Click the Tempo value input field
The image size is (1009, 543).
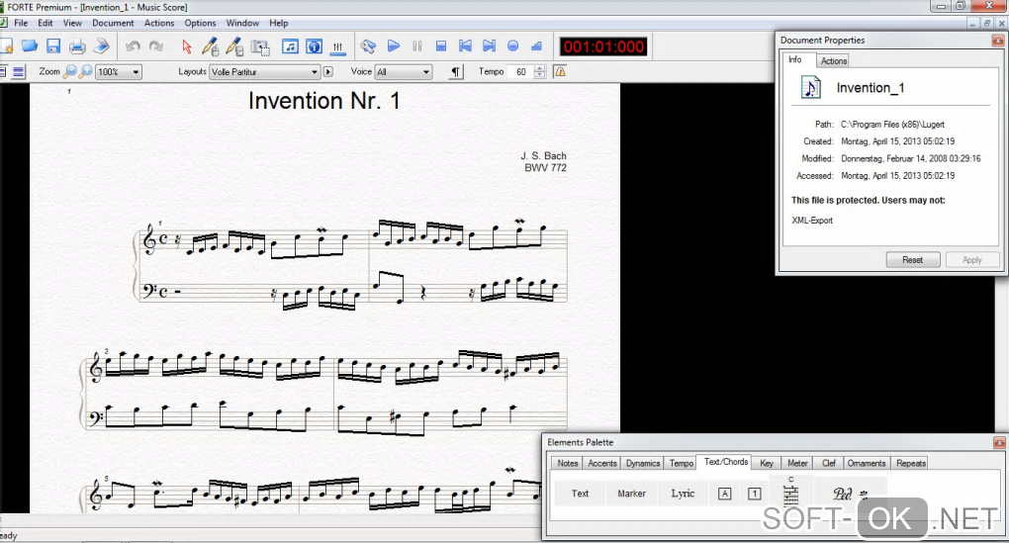click(x=520, y=72)
